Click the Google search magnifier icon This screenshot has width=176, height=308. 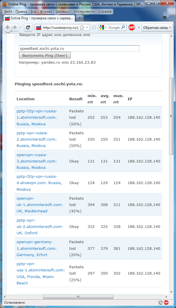[123, 27]
